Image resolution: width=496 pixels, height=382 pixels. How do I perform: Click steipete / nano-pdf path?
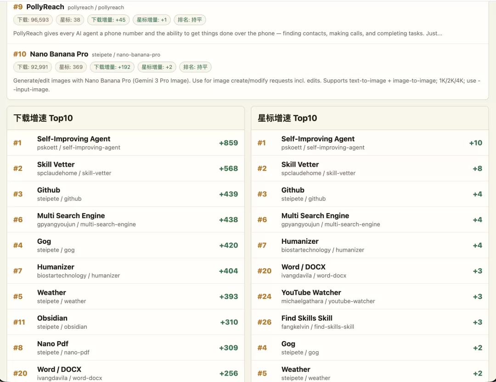pos(63,352)
